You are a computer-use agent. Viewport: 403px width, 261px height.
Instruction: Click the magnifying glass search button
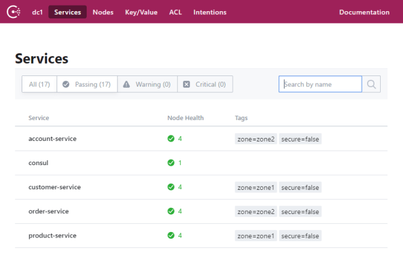[x=371, y=84]
